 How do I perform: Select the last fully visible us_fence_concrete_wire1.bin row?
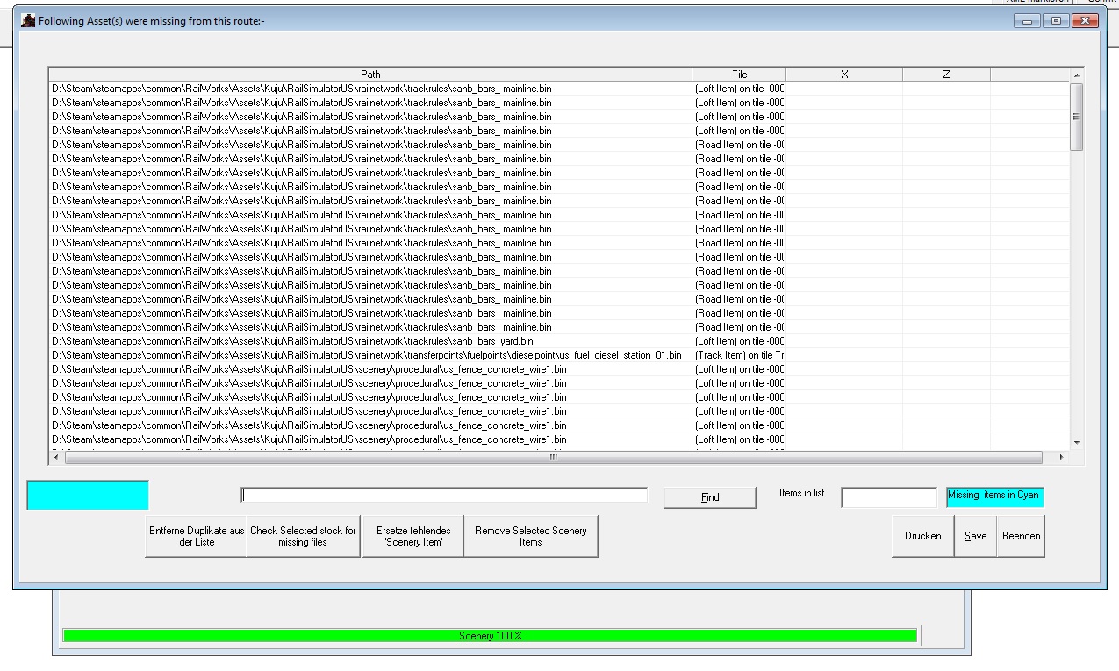coord(560,439)
